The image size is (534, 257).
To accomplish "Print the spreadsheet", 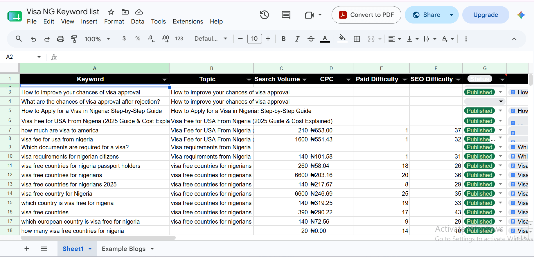I will point(60,39).
